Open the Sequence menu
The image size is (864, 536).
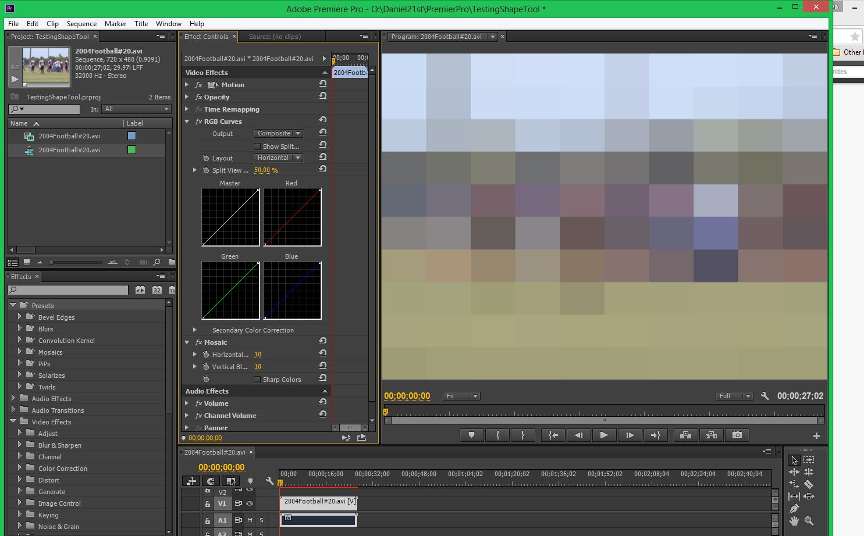point(81,24)
